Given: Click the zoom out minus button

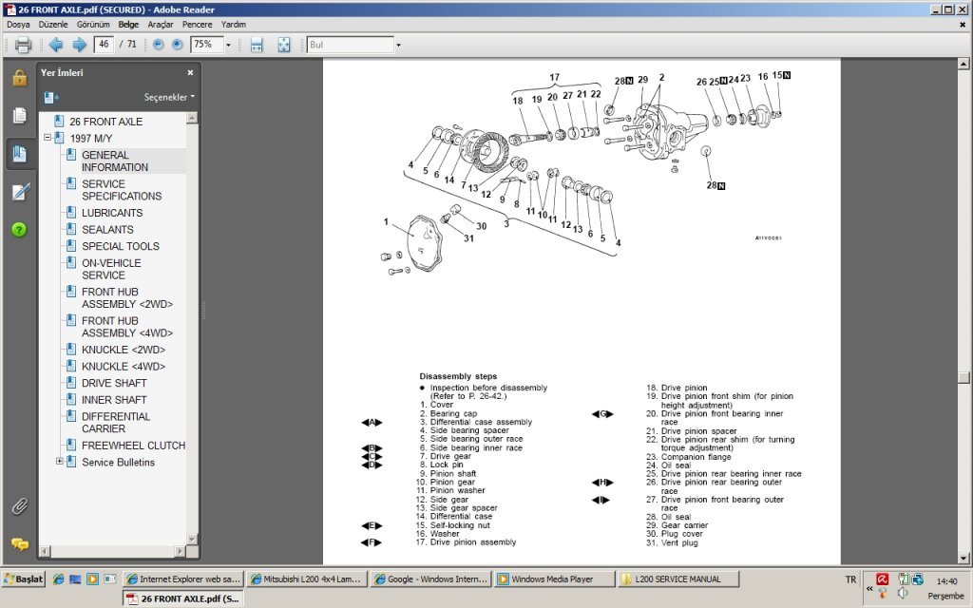Looking at the screenshot, I should (x=158, y=45).
